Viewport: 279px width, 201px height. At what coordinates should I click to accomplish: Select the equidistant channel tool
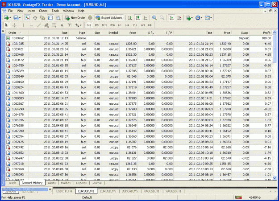[x=46, y=25]
